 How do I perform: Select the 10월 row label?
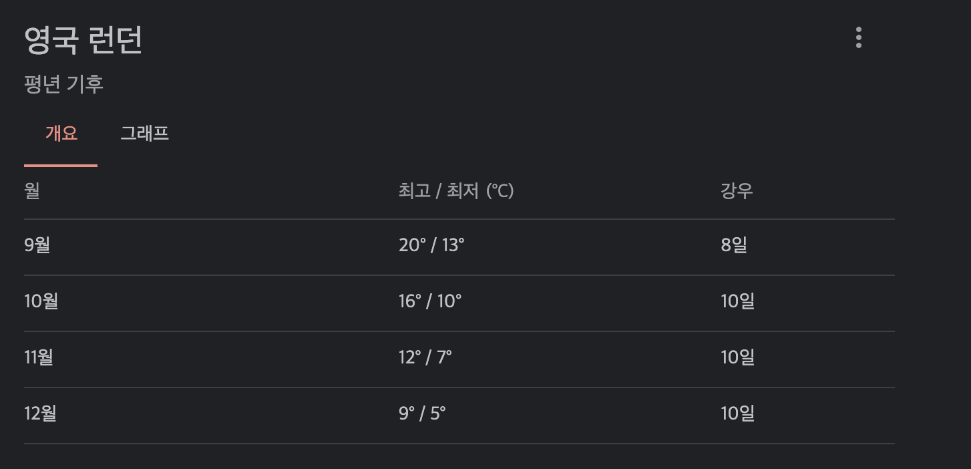pyautogui.click(x=41, y=301)
